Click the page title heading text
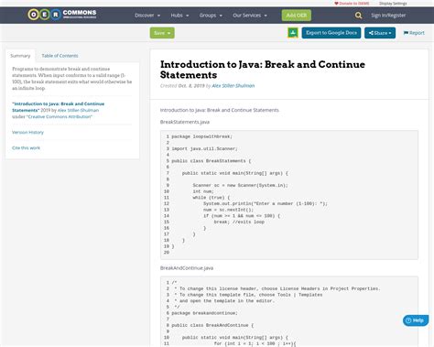The width and height of the screenshot is (434, 347). 263,70
